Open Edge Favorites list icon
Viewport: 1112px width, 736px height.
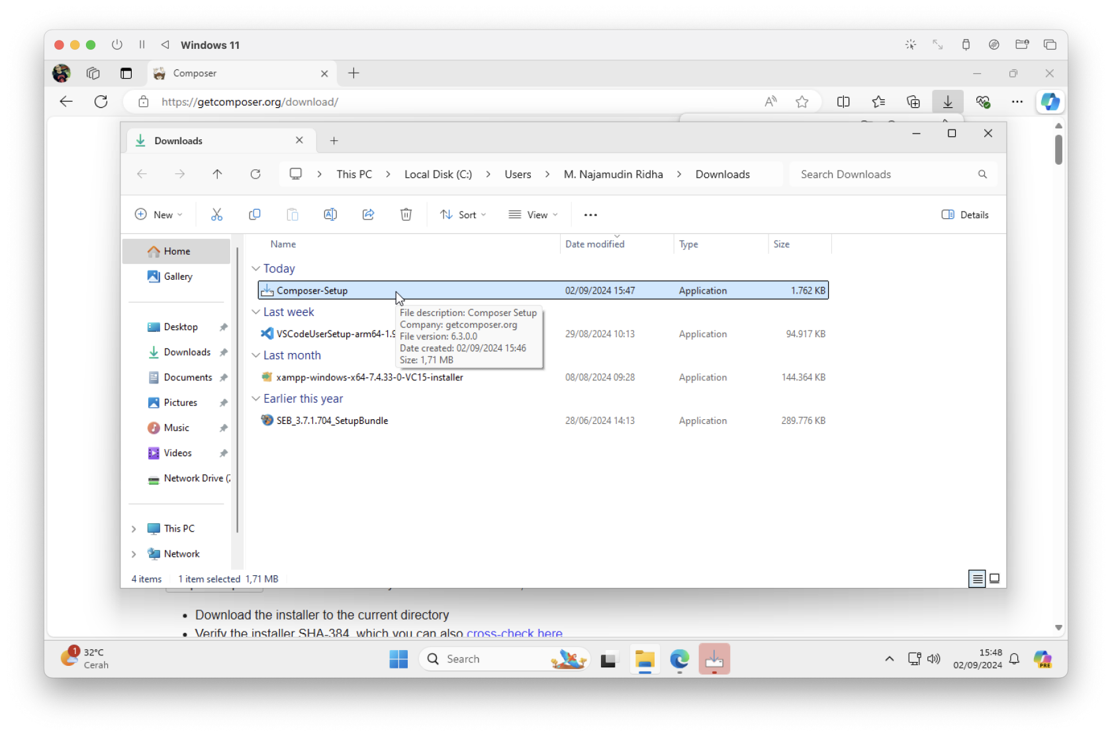(x=878, y=102)
